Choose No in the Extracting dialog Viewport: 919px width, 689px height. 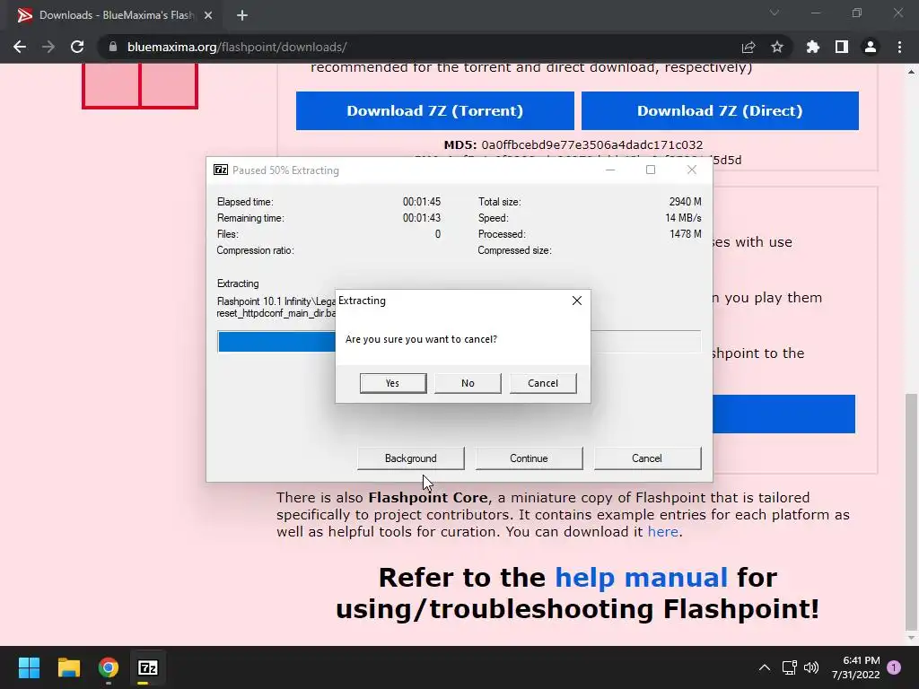pyautogui.click(x=468, y=383)
